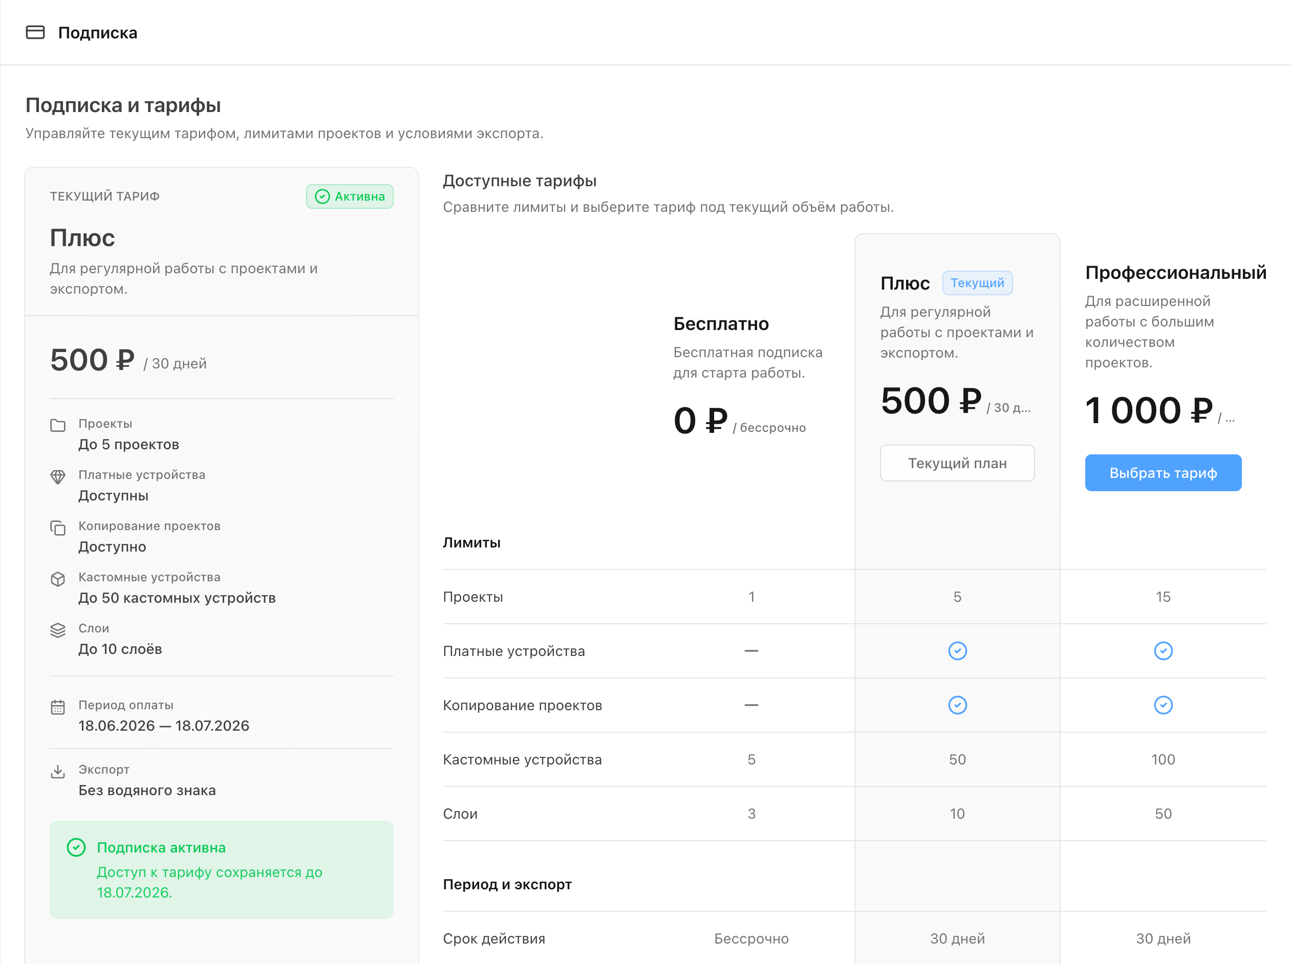Click the check icon in Активна badge
The width and height of the screenshot is (1291, 964).
pos(322,196)
